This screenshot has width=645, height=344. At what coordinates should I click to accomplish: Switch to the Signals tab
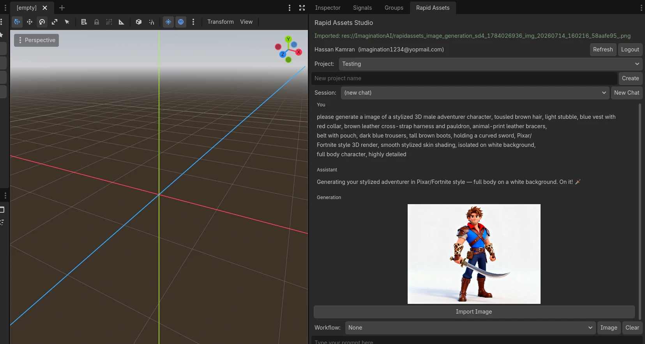click(x=362, y=8)
